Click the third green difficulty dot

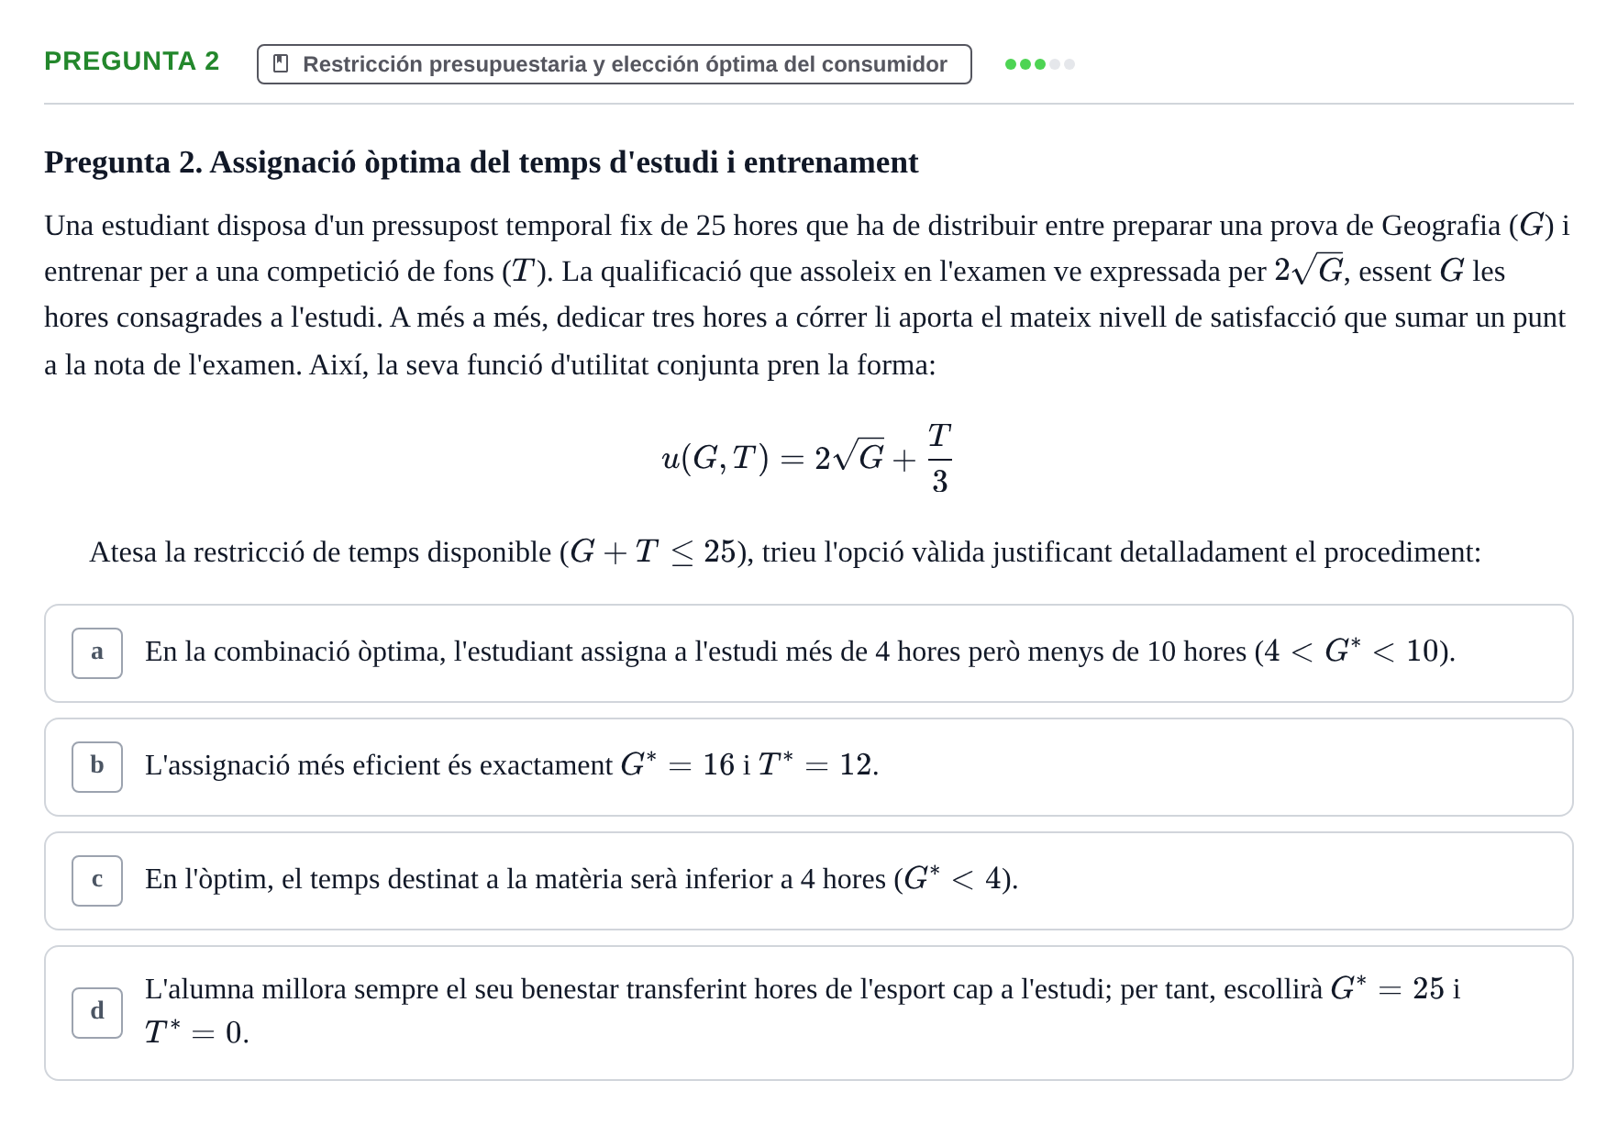point(1040,64)
